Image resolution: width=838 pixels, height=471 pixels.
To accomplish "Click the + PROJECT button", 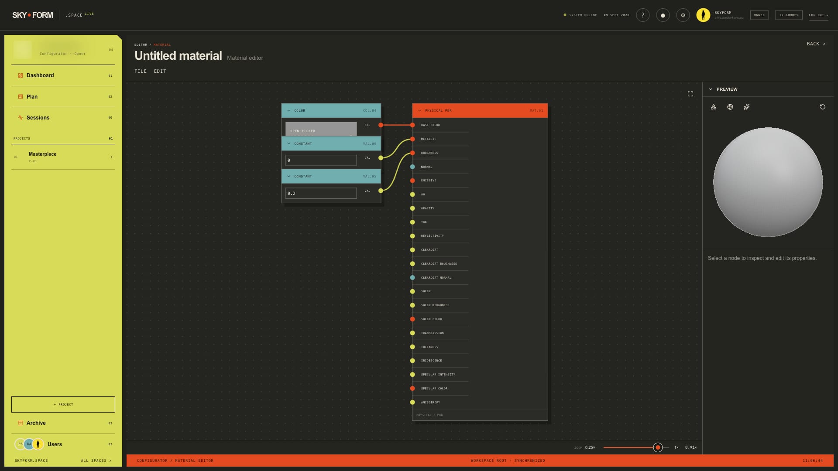I will (63, 404).
